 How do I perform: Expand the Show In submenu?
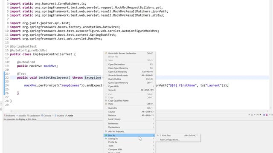click(130, 90)
